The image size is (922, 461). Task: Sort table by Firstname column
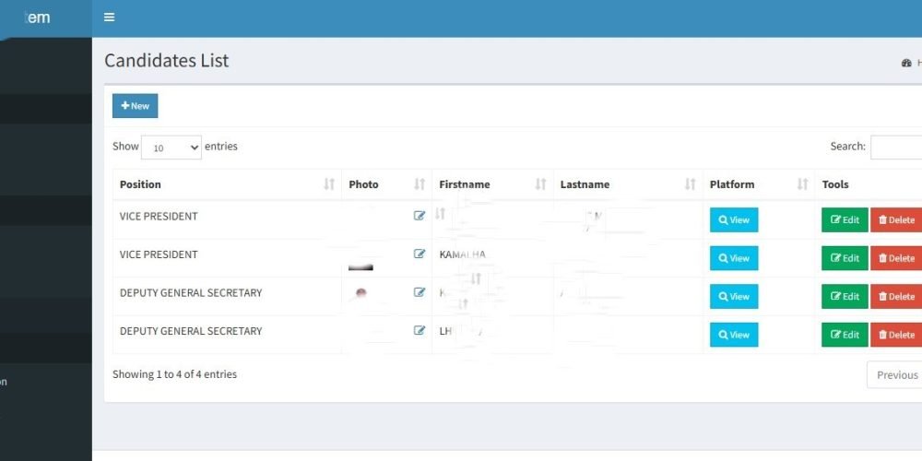(492, 184)
